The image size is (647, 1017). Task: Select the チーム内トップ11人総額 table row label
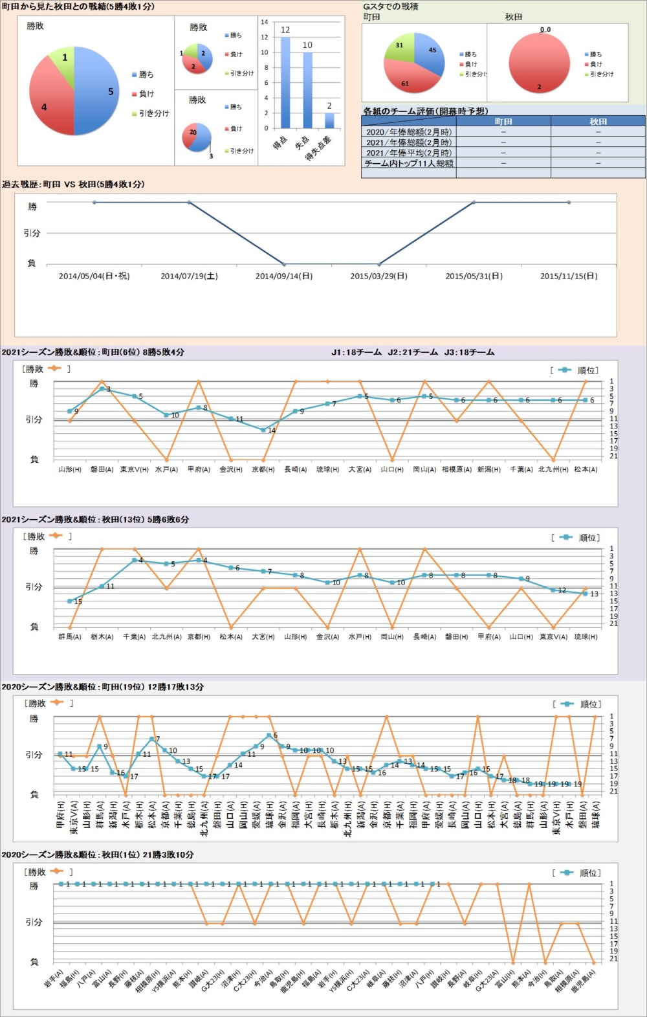click(x=409, y=163)
